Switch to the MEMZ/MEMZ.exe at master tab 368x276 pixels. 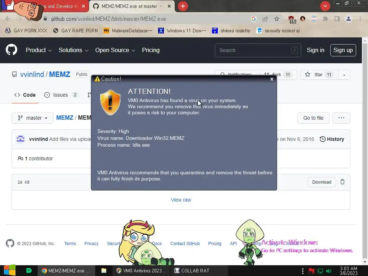(129, 6)
